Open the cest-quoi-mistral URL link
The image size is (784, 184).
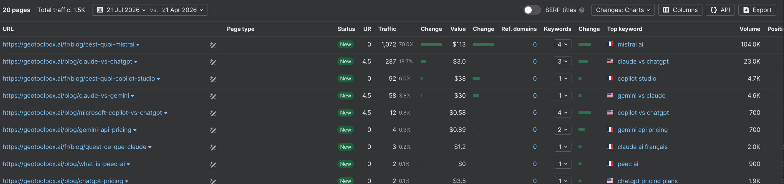tap(69, 44)
